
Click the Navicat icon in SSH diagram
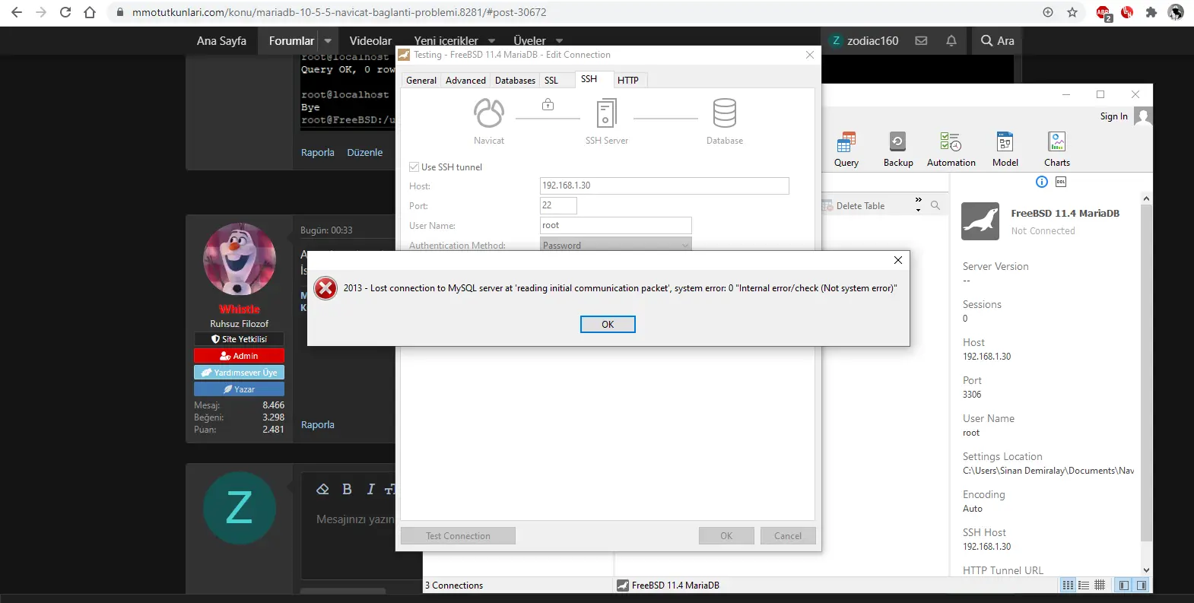click(x=489, y=113)
